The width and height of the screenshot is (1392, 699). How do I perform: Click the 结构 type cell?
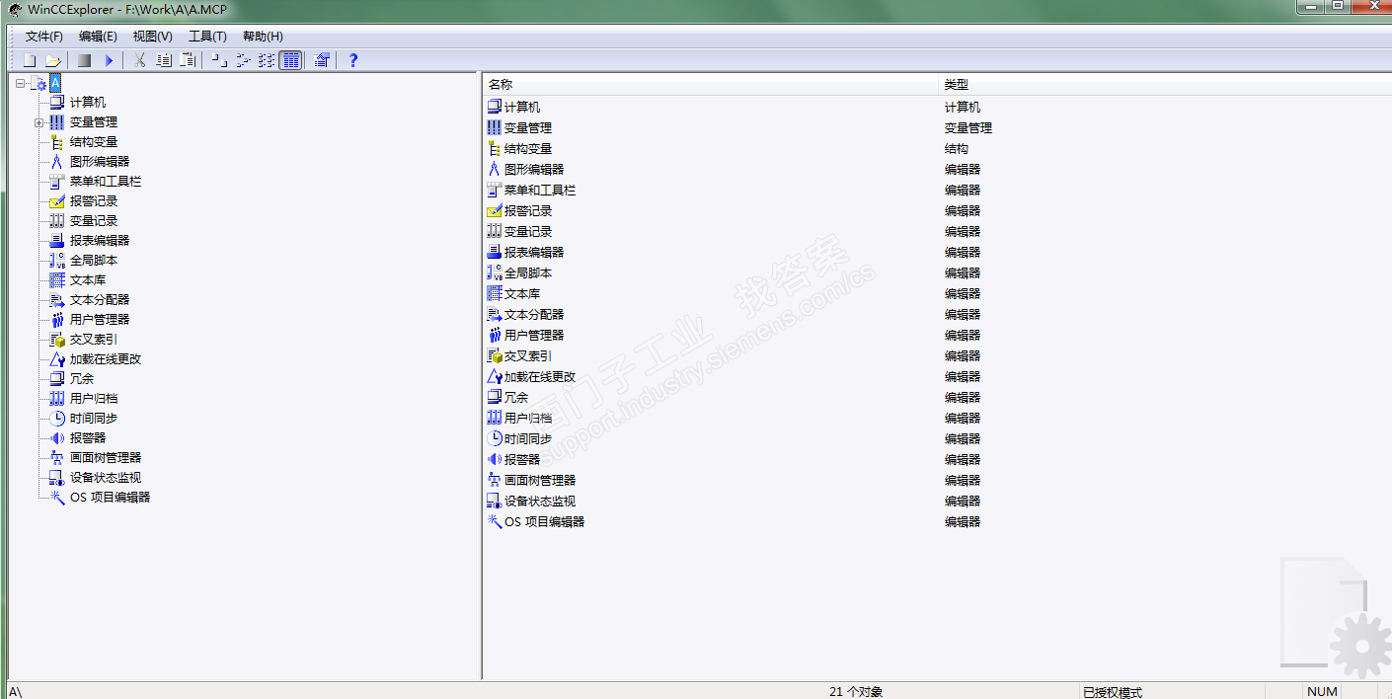[957, 148]
